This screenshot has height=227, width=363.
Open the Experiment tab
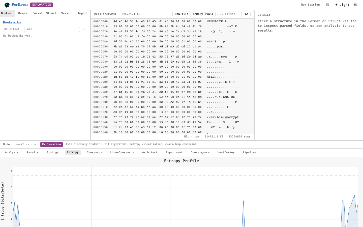pos(174,153)
